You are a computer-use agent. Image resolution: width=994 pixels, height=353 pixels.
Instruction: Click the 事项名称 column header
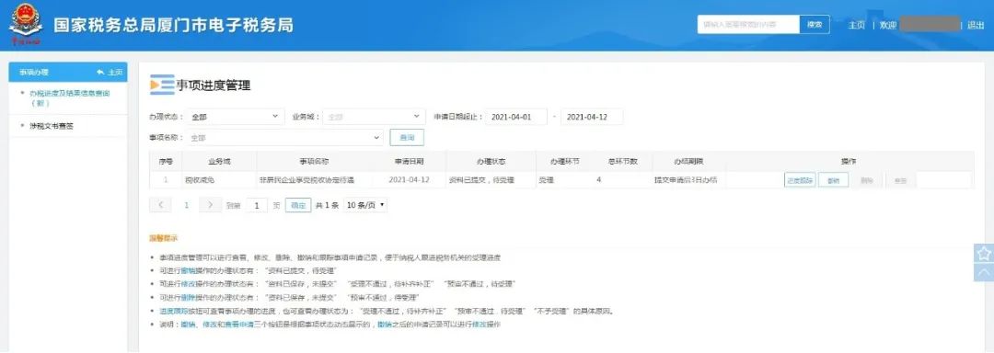click(315, 161)
